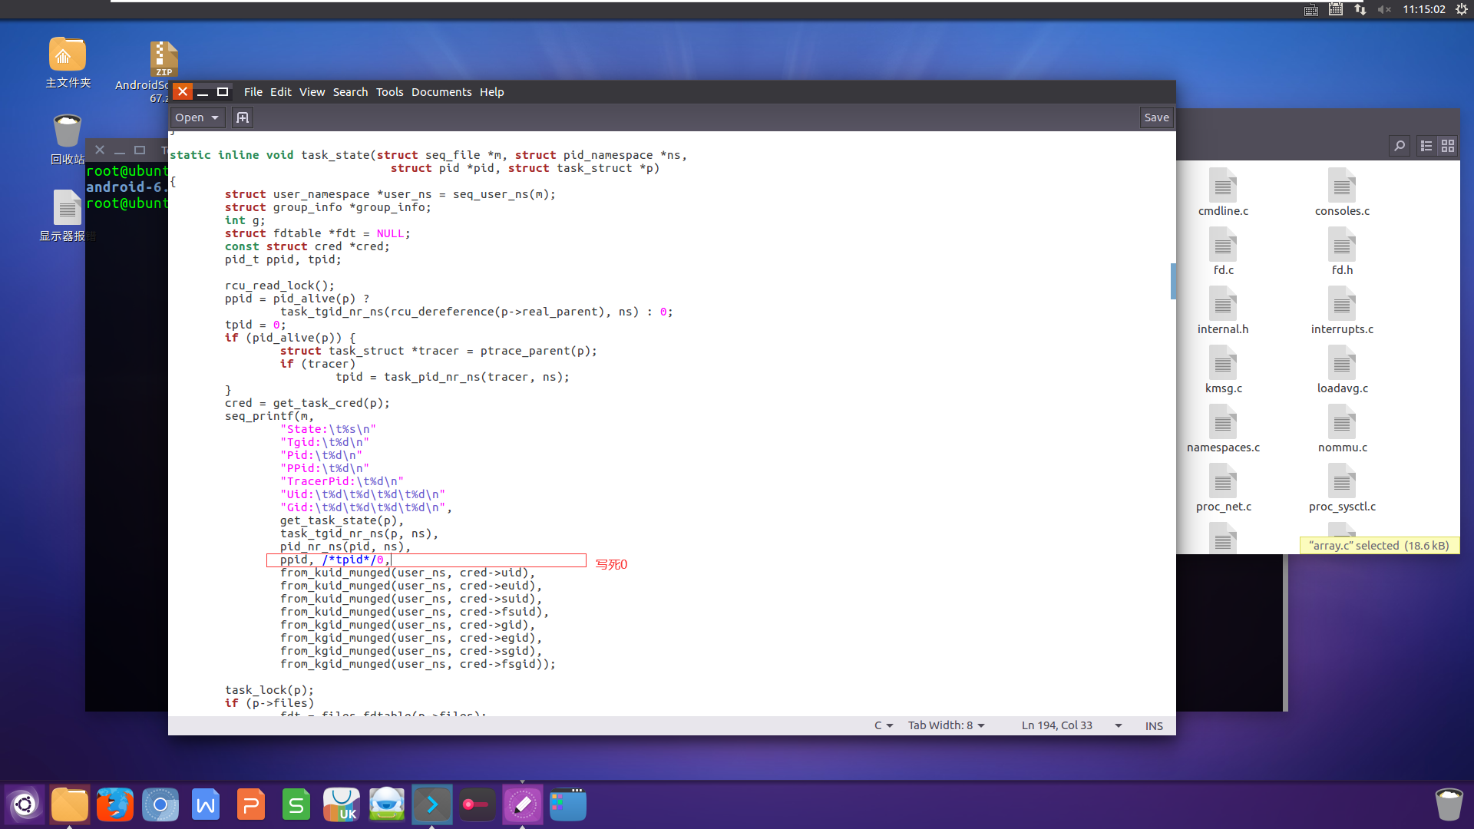Select the cmdline.c file
This screenshot has width=1474, height=829.
(1223, 192)
